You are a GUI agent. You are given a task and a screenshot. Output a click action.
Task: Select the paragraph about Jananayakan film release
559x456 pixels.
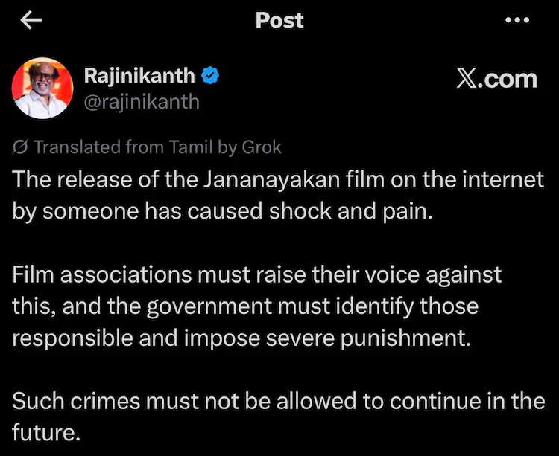278,195
